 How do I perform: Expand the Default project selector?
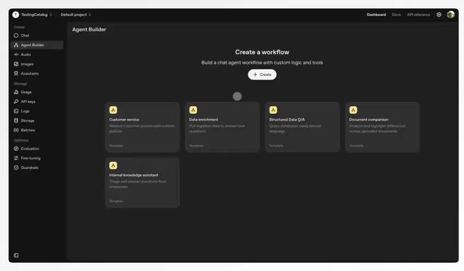tap(76, 15)
